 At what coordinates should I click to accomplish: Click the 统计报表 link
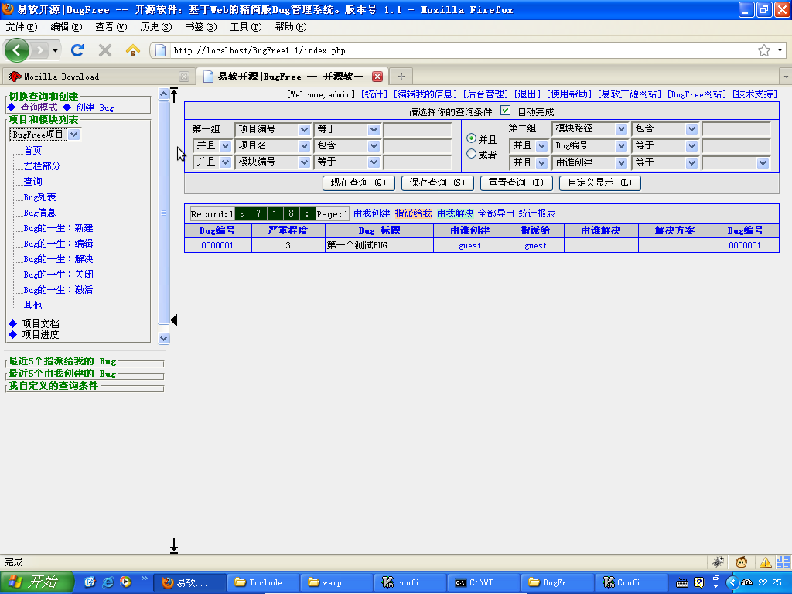pos(537,213)
